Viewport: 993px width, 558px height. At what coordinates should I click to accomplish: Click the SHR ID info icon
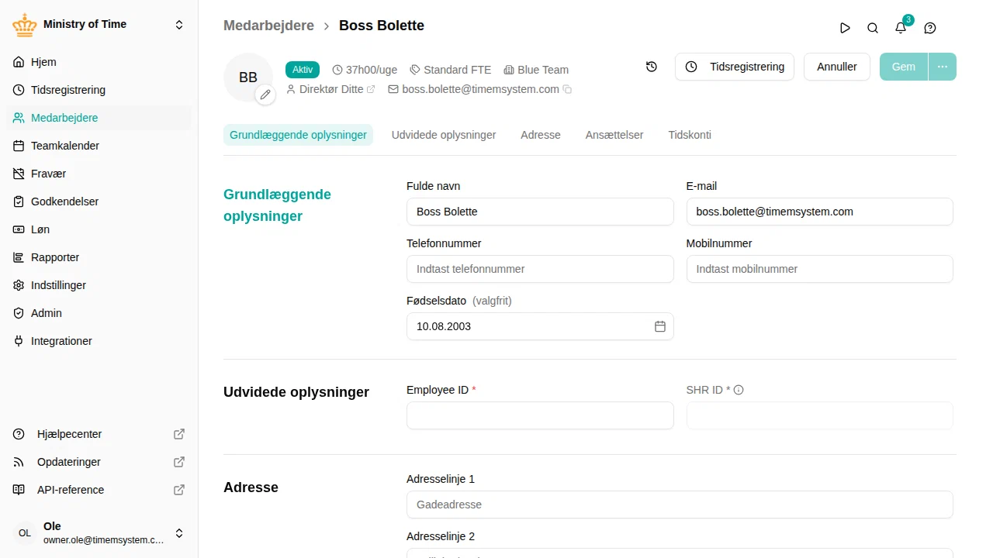(x=739, y=390)
